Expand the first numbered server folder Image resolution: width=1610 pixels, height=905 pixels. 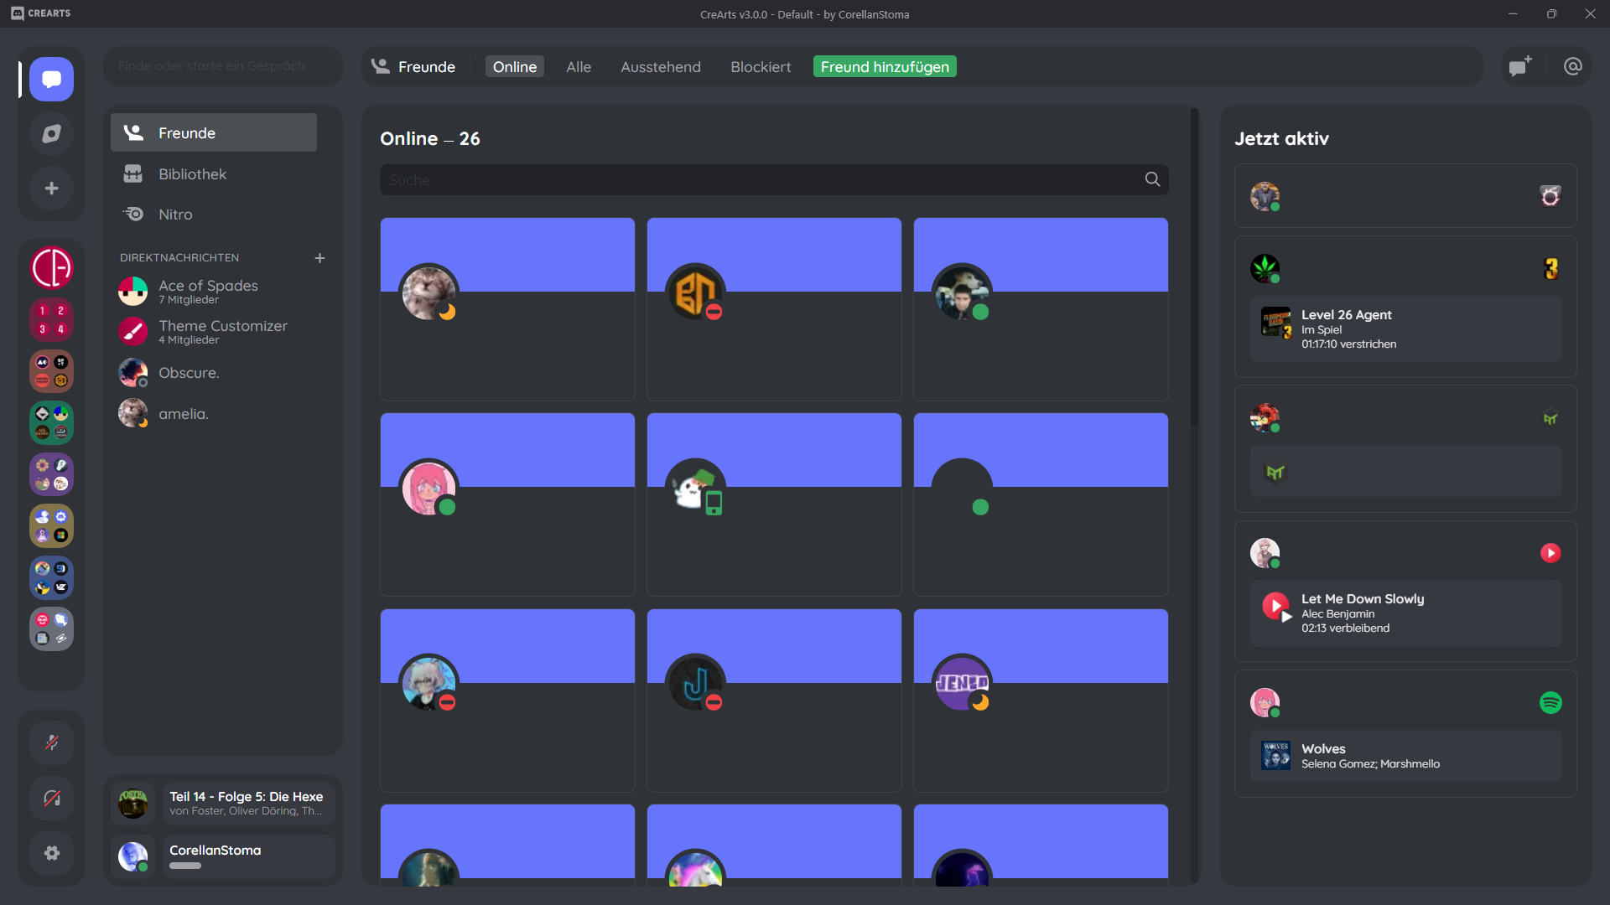click(x=51, y=320)
